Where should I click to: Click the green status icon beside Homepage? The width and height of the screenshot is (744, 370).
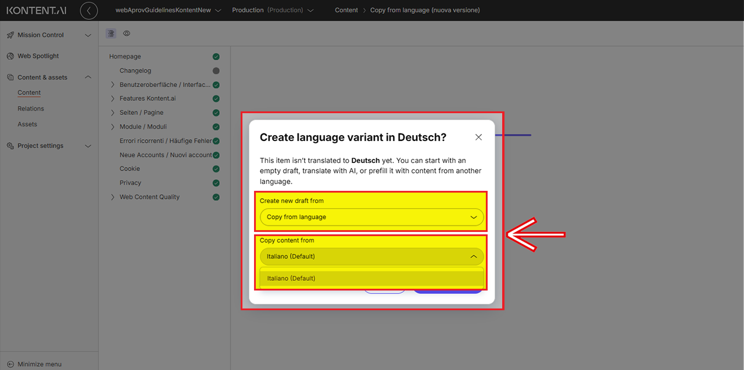pos(216,57)
